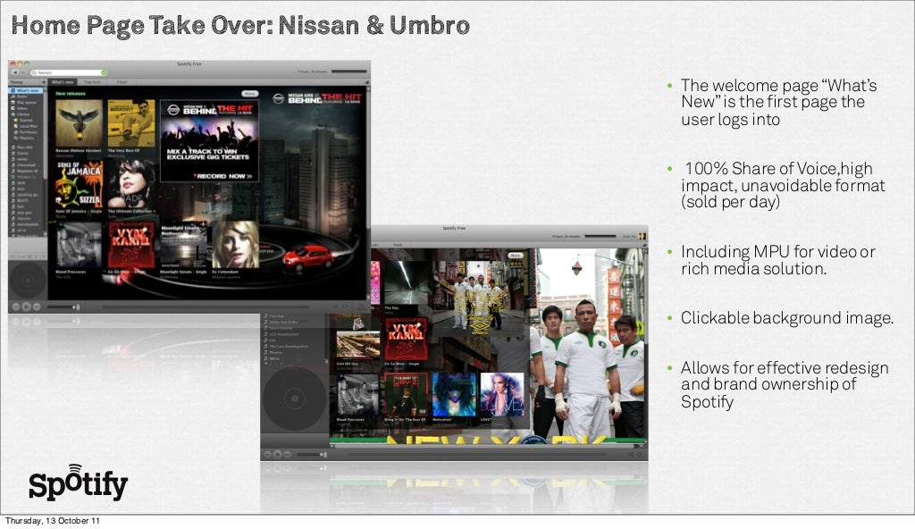Screen dimensions: 915x529
Task: Open Blood Pressures album in Umbro window
Action: point(357,395)
